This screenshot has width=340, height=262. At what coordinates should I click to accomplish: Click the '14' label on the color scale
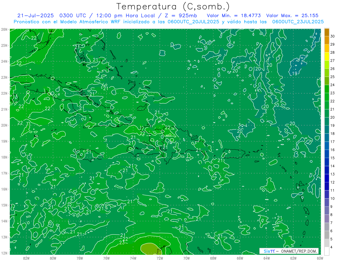[x=333, y=166]
